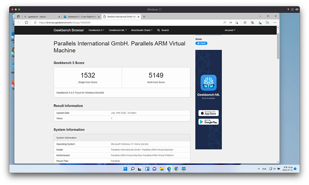
Task: Open Edge Settings and more menu
Action: [x=275, y=23]
